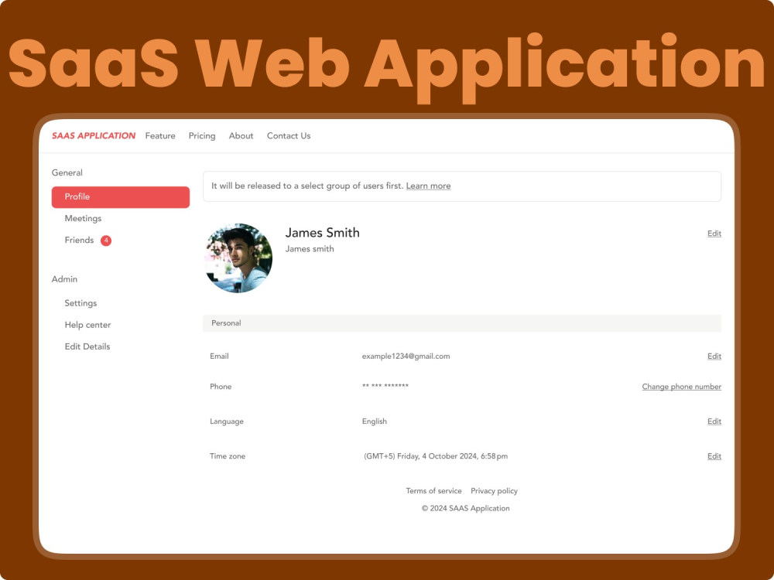Click the Admin sidebar heading

[x=65, y=279]
